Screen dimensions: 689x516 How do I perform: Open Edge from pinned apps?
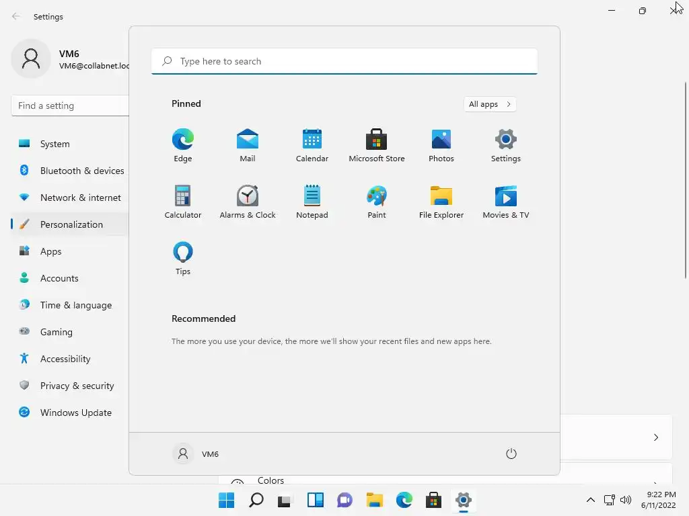click(183, 146)
